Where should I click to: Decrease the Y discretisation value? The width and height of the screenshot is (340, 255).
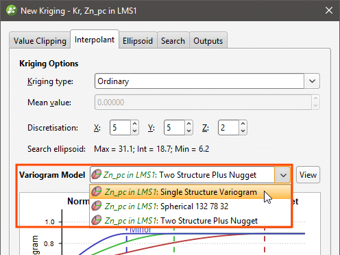point(189,131)
